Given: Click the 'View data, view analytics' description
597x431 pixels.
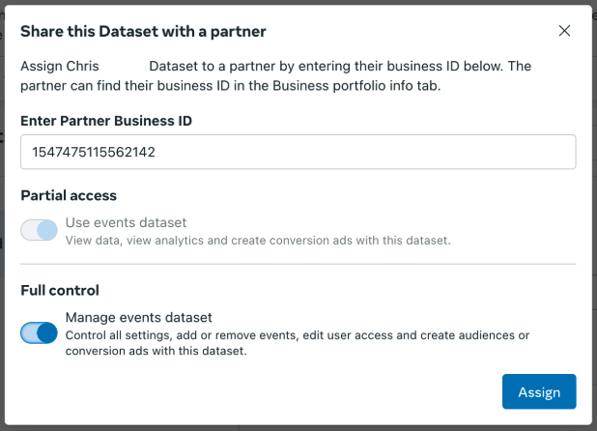Looking at the screenshot, I should click(x=145, y=240).
